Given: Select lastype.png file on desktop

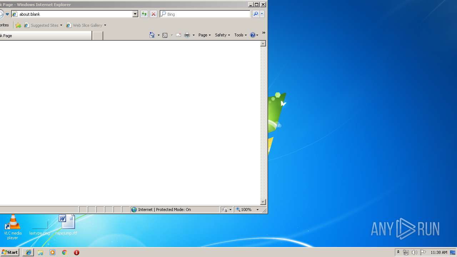Looking at the screenshot, I should pos(40,227).
